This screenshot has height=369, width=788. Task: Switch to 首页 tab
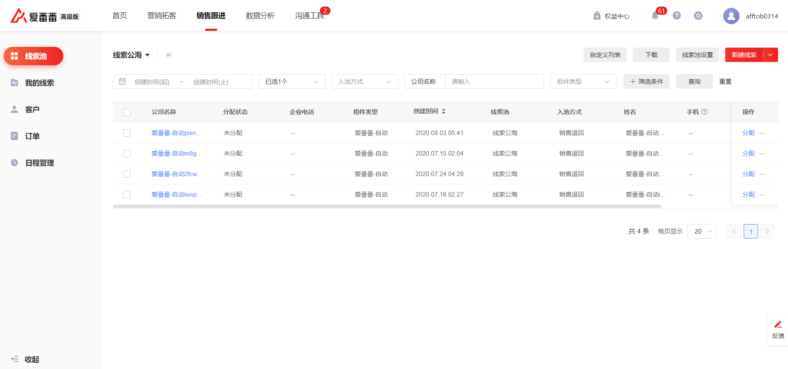tap(120, 16)
